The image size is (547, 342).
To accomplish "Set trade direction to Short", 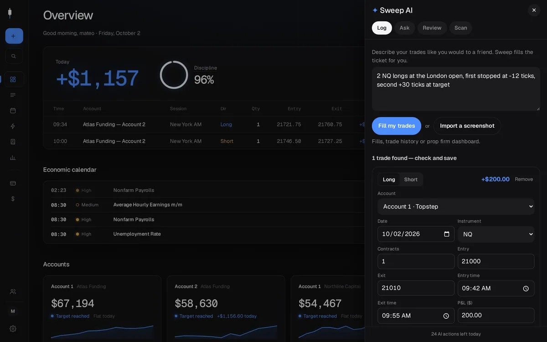I will [x=411, y=179].
